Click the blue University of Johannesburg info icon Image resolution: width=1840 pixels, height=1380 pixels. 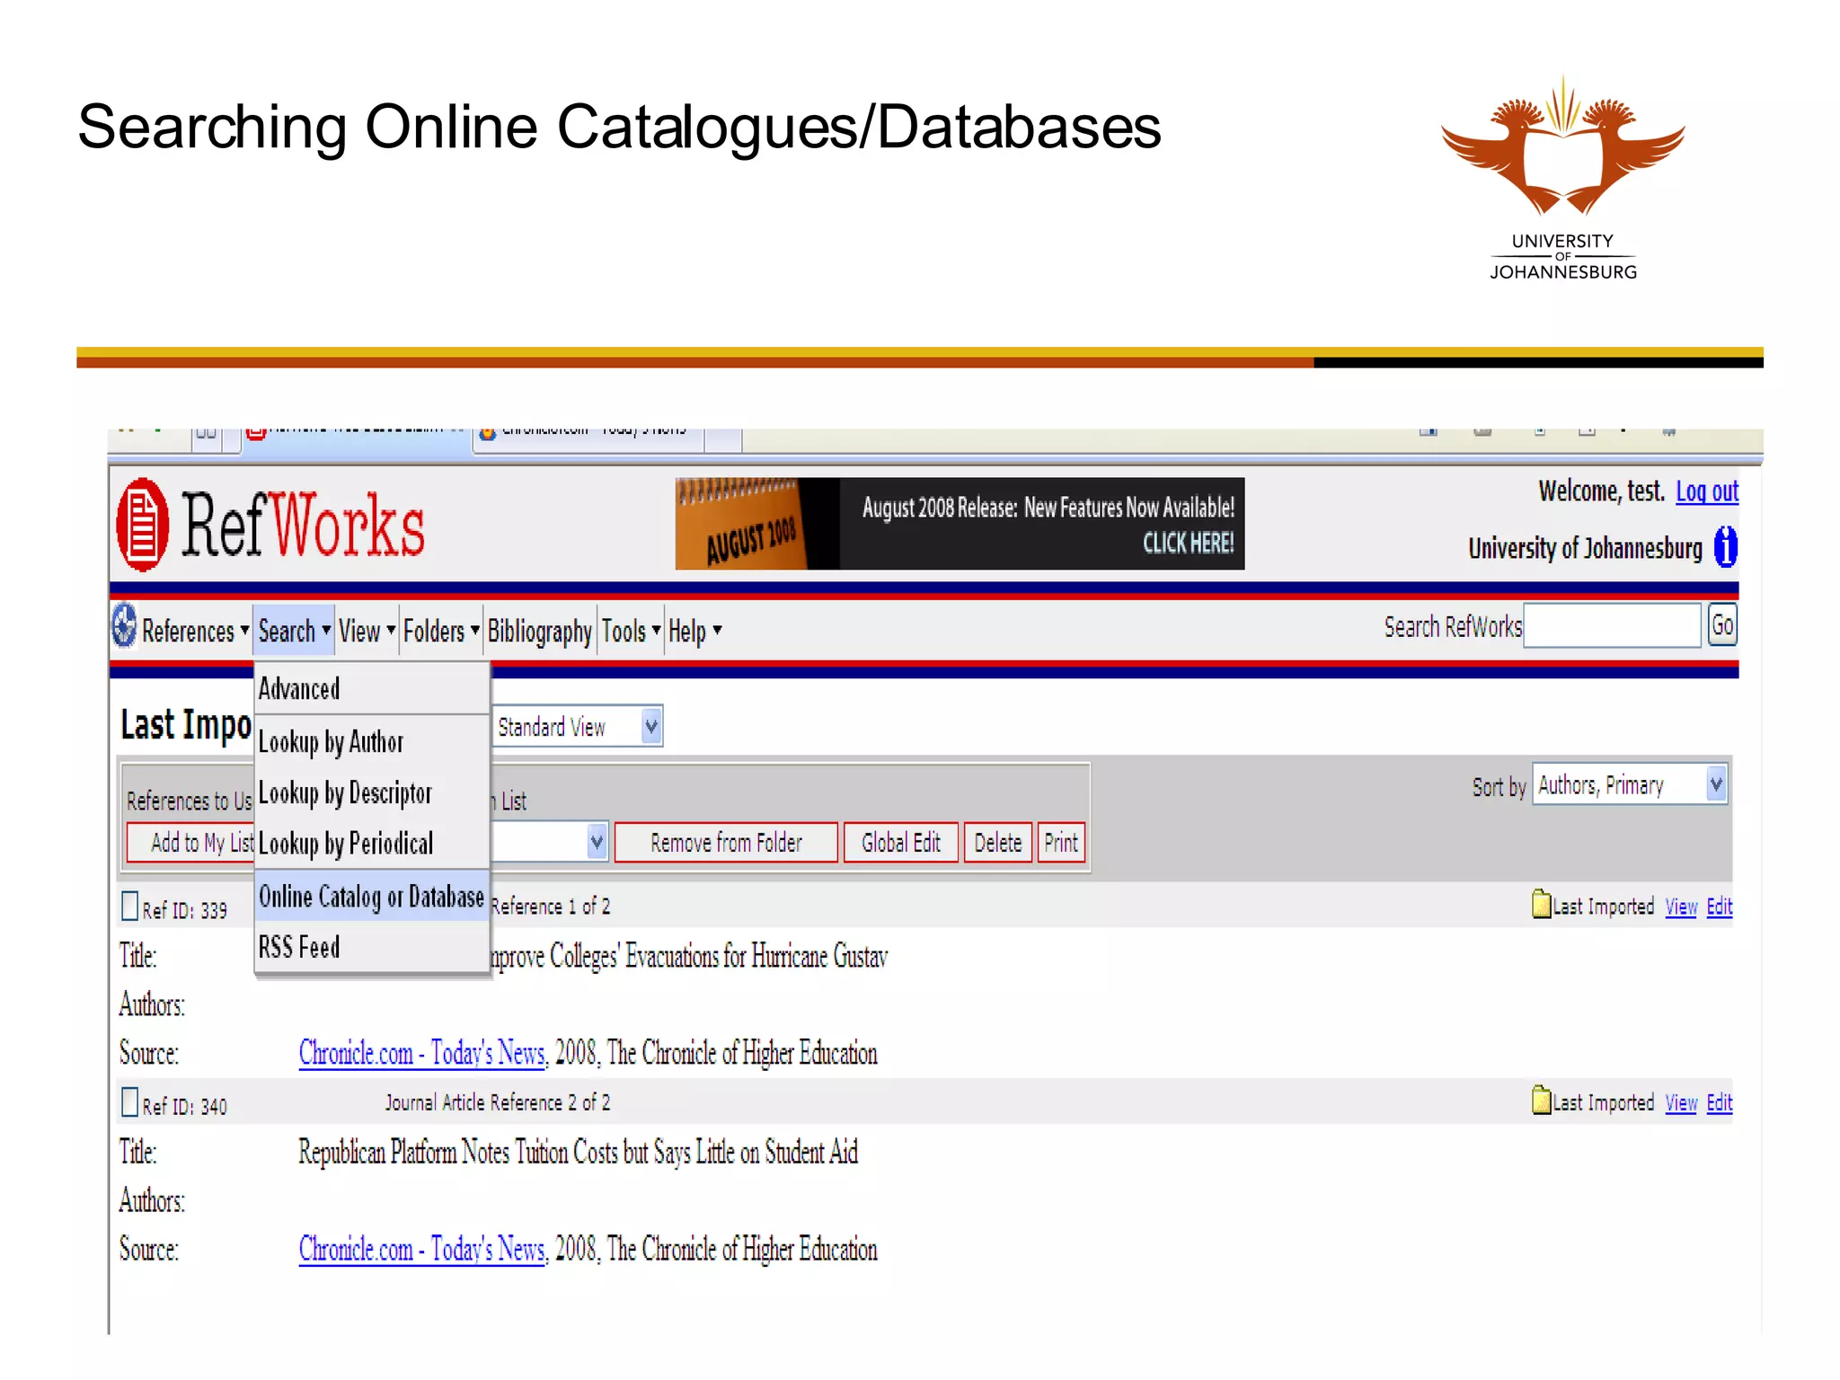(x=1725, y=547)
